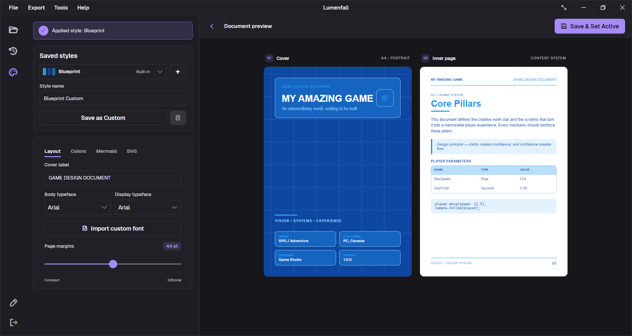632x336 pixels.
Task: Open the projects folder icon in sidebar
Action: [13, 30]
